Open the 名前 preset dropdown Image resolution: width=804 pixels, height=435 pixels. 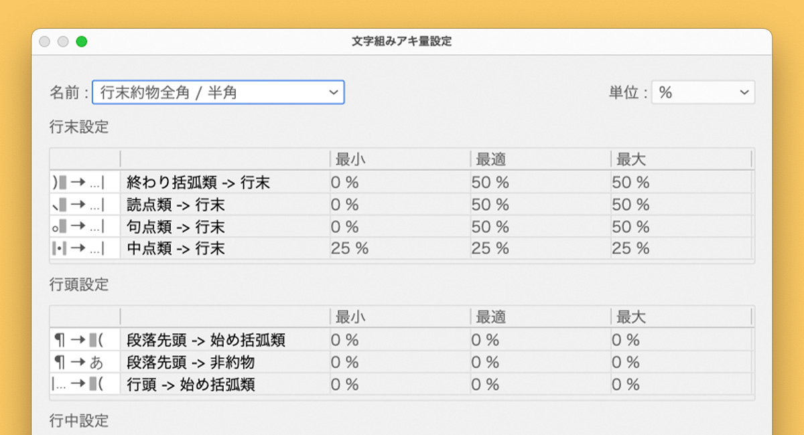coord(218,92)
